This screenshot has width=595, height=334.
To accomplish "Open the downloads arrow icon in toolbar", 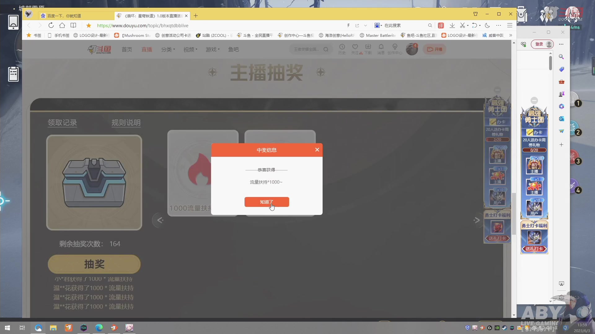I will tap(452, 25).
